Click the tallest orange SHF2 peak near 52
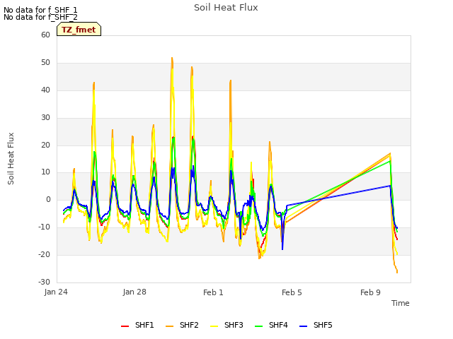The height and width of the screenshot is (339, 453). pyautogui.click(x=172, y=58)
